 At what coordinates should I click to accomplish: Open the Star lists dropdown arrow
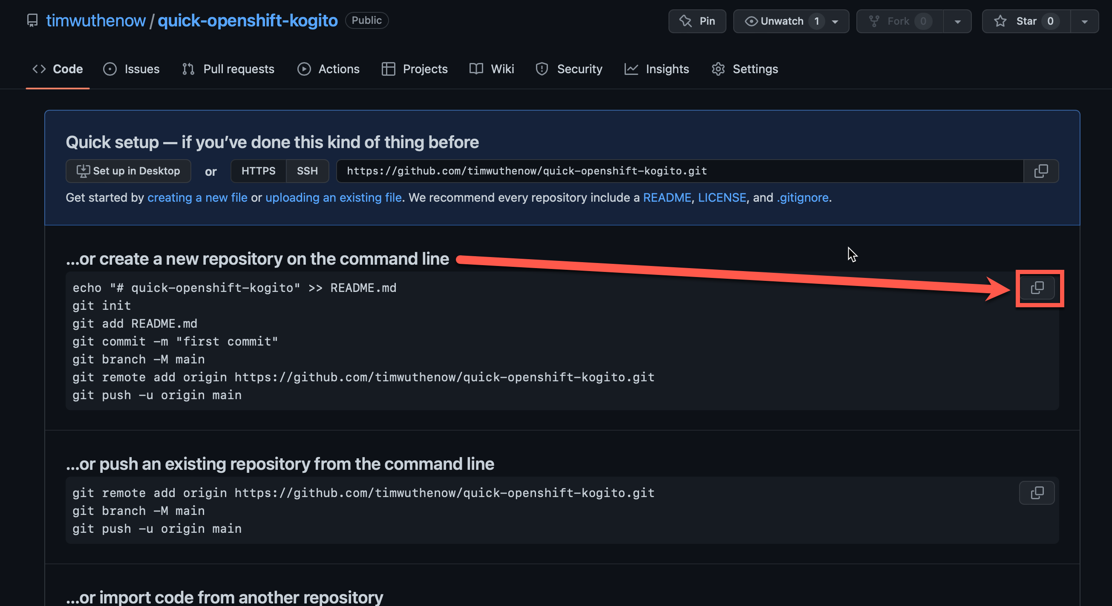(x=1084, y=21)
